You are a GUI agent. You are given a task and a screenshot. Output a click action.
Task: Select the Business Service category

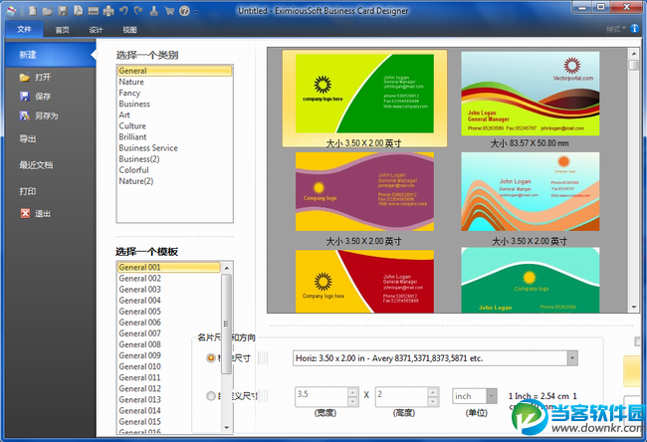pyautogui.click(x=148, y=148)
